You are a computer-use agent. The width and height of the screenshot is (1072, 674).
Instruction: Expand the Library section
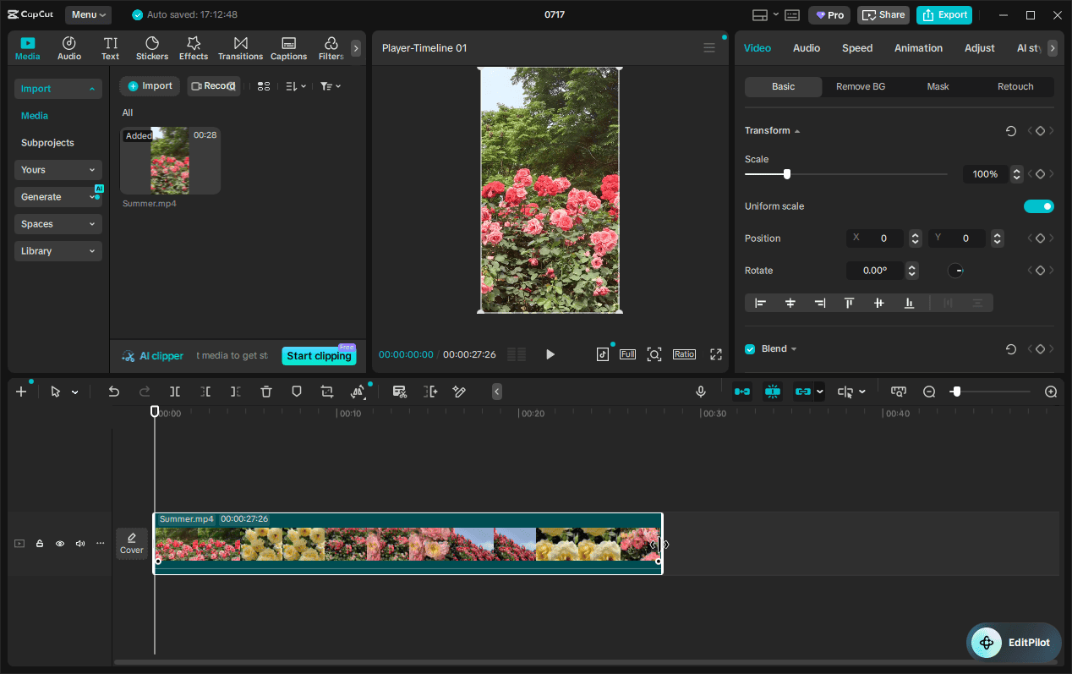(58, 251)
